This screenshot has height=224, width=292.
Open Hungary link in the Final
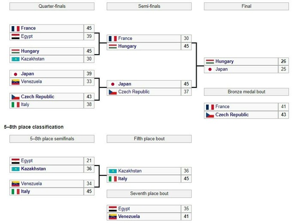click(224, 61)
